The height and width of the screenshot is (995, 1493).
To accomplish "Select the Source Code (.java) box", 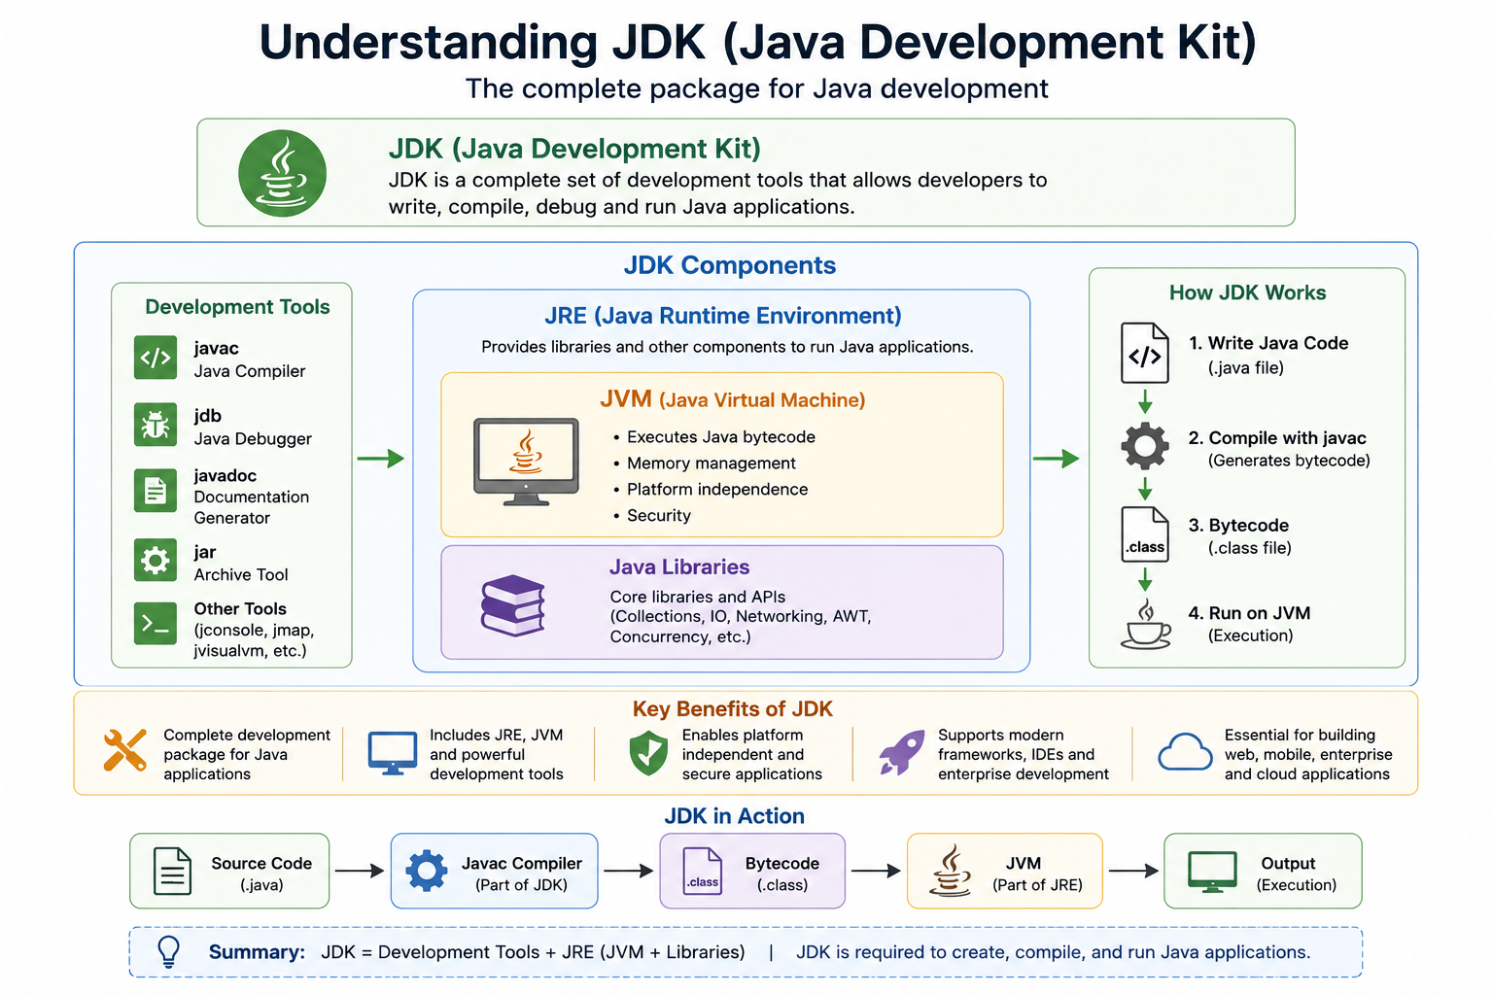I will click(x=229, y=871).
